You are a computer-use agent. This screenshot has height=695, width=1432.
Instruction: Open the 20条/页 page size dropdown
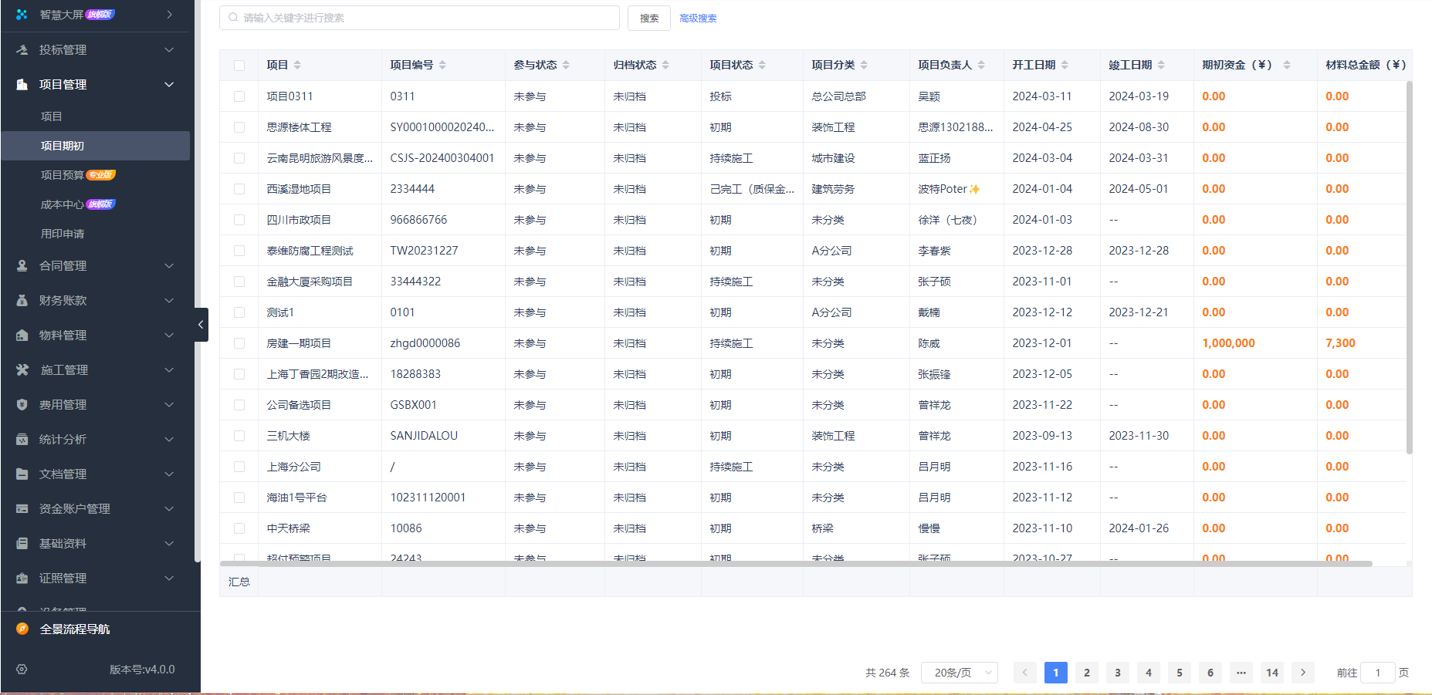[959, 672]
